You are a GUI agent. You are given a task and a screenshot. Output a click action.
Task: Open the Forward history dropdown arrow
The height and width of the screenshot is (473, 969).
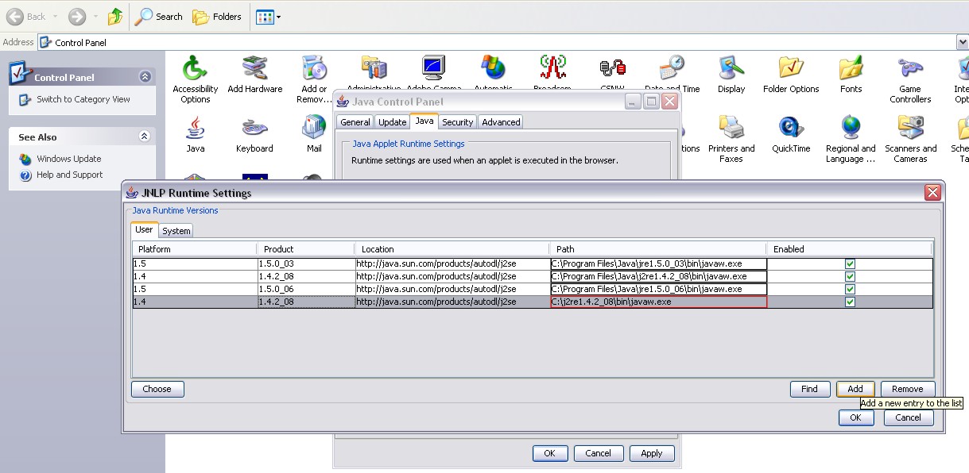pyautogui.click(x=96, y=17)
